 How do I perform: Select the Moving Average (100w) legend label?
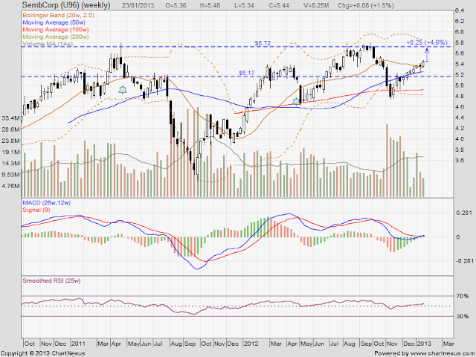click(56, 30)
